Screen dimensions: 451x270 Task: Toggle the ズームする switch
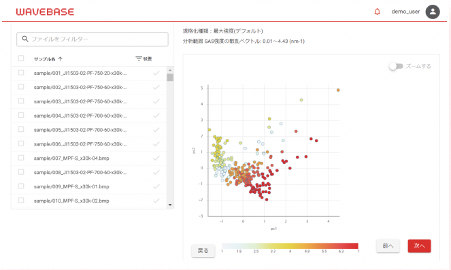(396, 67)
